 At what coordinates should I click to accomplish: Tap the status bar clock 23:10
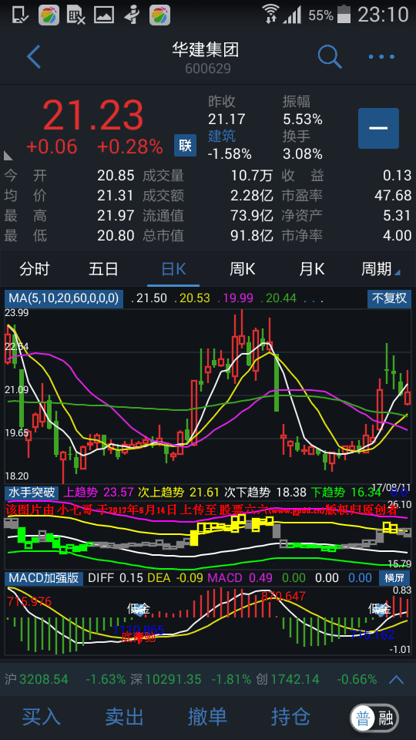click(x=383, y=15)
